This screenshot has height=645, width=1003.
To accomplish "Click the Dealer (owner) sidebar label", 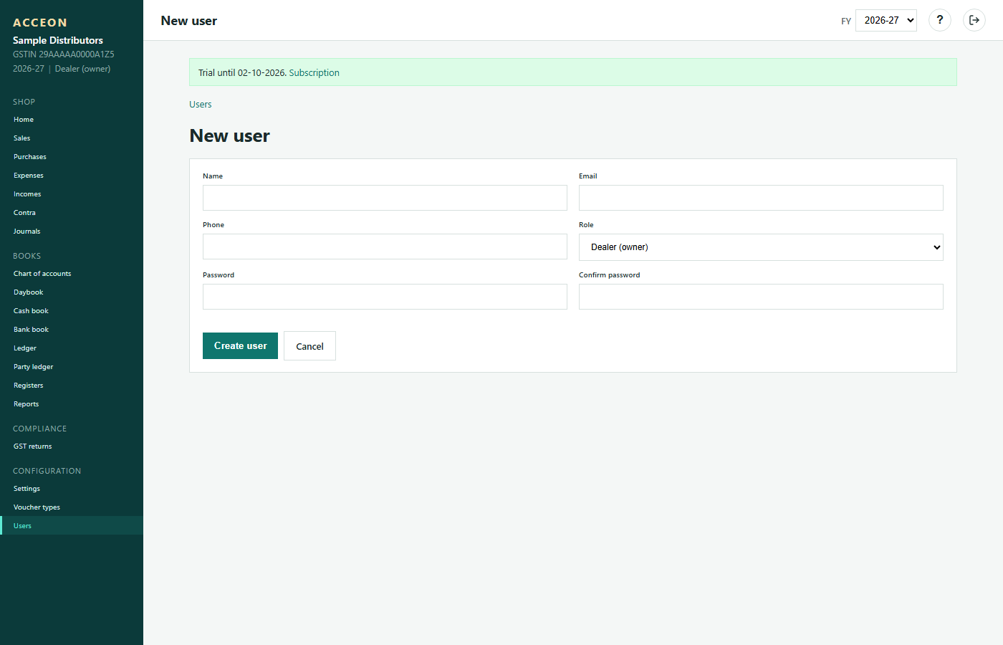I will point(82,69).
